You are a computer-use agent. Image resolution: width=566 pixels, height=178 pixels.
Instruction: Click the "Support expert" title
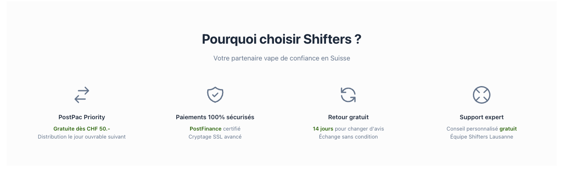coord(481,117)
